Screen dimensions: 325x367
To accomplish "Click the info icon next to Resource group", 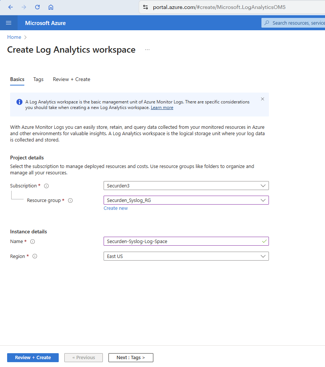I will [70, 200].
